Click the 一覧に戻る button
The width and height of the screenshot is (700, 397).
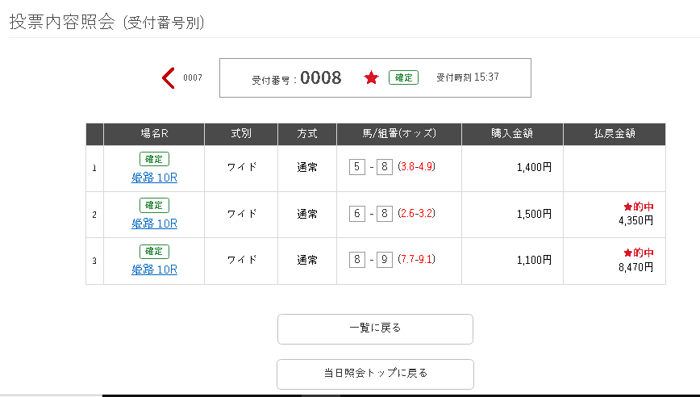pos(375,329)
